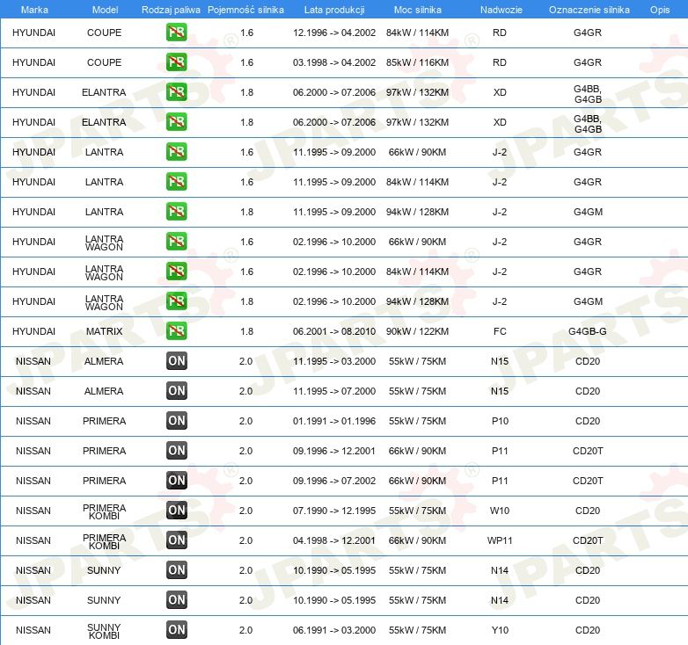Click the 90kW / 122KM power cell
This screenshot has width=688, height=645.
click(x=417, y=331)
